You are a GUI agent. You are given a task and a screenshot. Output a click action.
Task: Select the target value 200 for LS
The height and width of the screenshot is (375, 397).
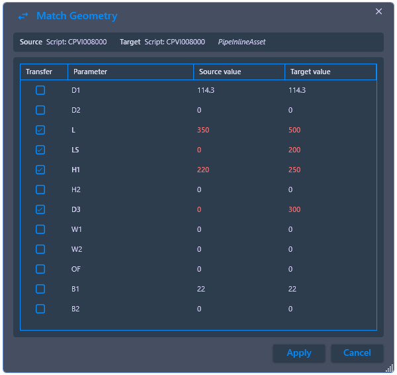click(x=294, y=150)
